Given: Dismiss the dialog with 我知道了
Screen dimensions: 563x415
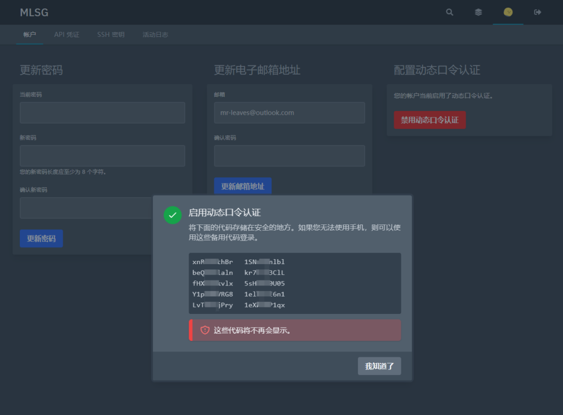Looking at the screenshot, I should coord(379,366).
